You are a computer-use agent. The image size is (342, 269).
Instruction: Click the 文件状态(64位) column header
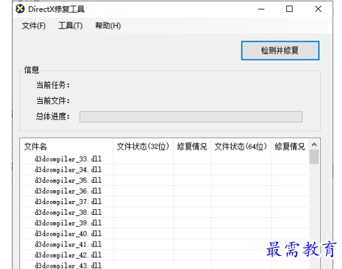pos(241,147)
